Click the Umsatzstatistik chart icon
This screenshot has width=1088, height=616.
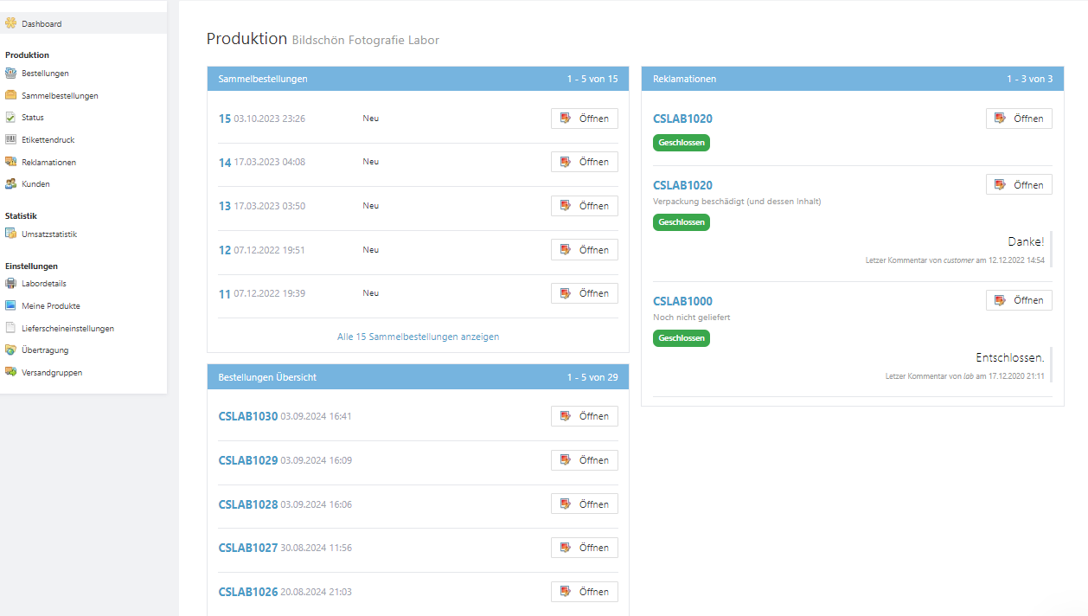pos(10,234)
